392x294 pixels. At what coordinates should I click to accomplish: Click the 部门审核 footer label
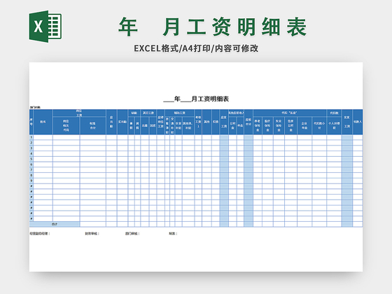coord(132,234)
